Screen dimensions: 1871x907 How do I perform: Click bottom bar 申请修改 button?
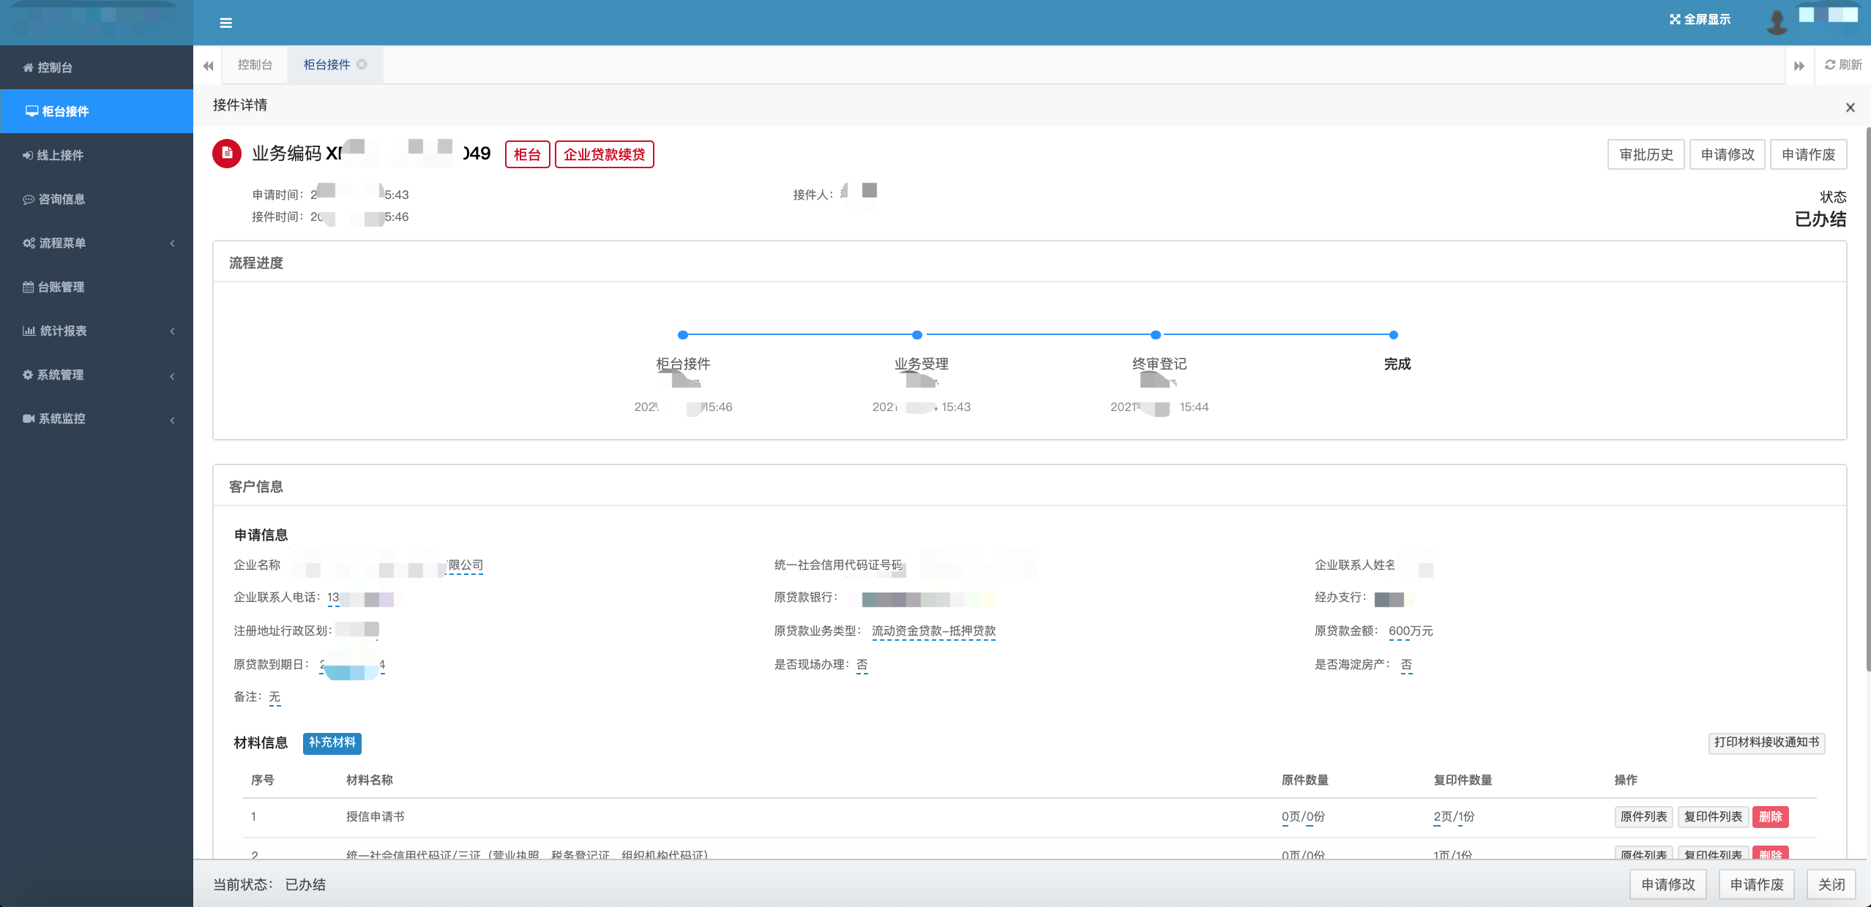(1668, 885)
